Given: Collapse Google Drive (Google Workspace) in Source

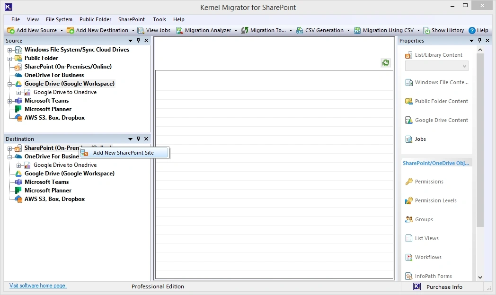Looking at the screenshot, I should (x=10, y=84).
